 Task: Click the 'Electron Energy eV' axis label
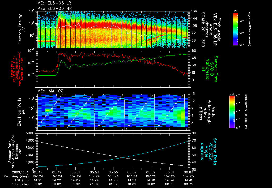pyautogui.click(x=22, y=29)
